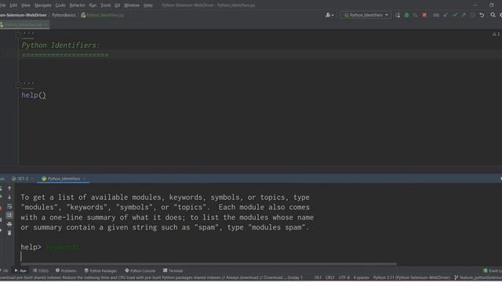Click the help> prompt text
502x282 pixels.
tap(31, 247)
